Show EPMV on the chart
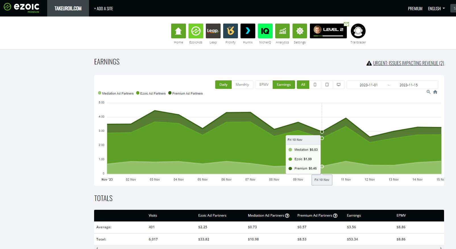 click(264, 85)
